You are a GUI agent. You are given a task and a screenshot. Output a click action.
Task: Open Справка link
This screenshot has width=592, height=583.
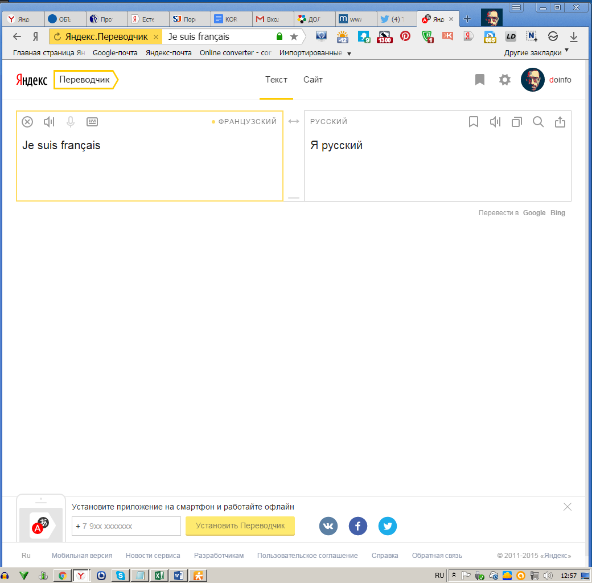(x=385, y=556)
